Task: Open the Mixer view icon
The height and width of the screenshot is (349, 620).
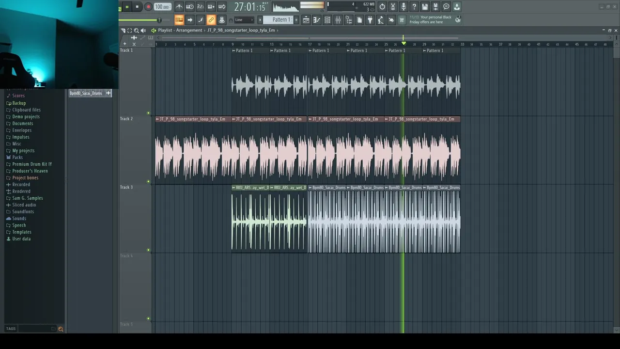Action: click(x=338, y=20)
